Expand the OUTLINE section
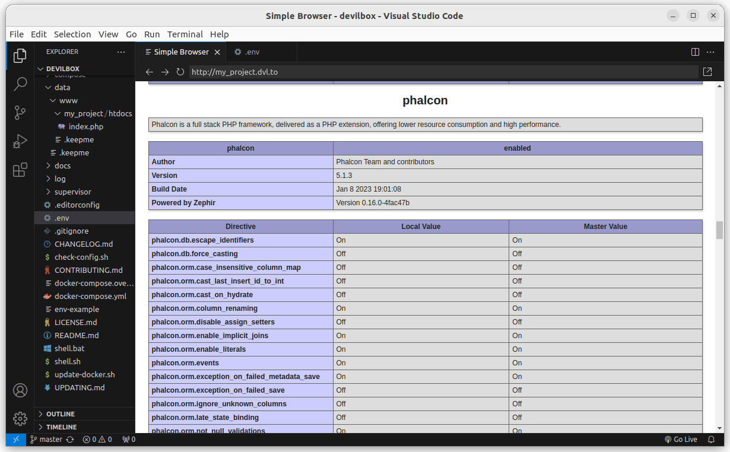The image size is (730, 452). (60, 414)
